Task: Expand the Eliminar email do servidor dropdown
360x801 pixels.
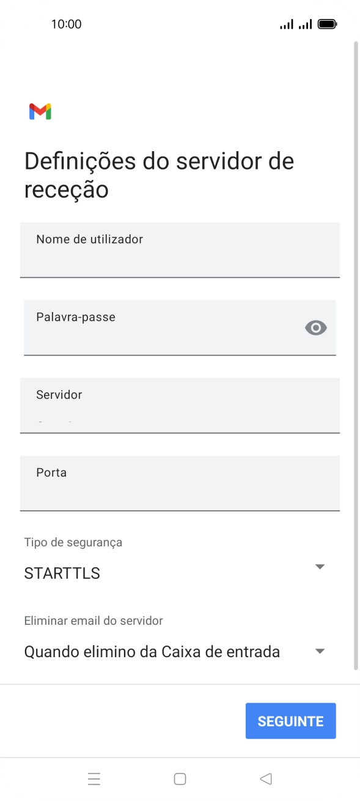Action: pos(320,650)
